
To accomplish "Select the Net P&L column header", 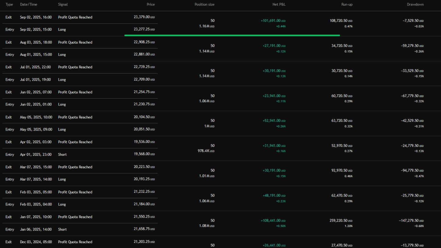I will pos(279,5).
